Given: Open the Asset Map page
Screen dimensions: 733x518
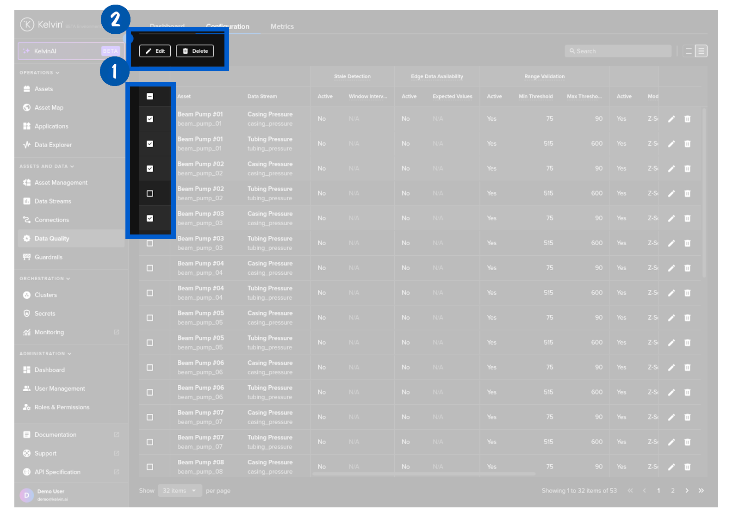Looking at the screenshot, I should pos(49,108).
